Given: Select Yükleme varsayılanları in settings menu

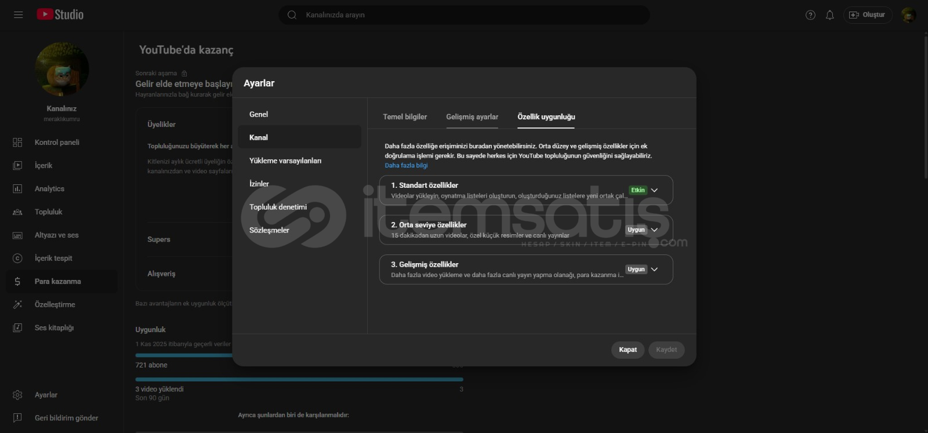Looking at the screenshot, I should 285,161.
